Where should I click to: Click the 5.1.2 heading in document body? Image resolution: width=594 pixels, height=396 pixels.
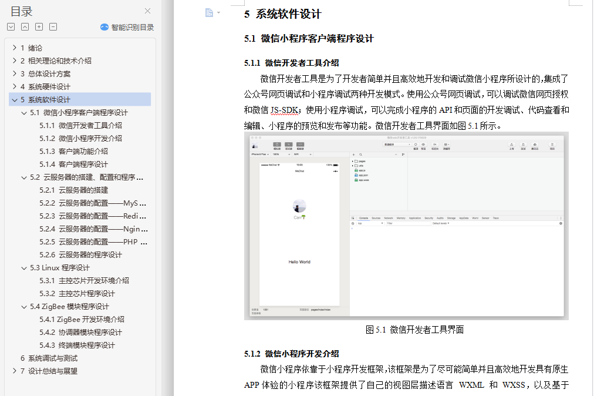291,354
